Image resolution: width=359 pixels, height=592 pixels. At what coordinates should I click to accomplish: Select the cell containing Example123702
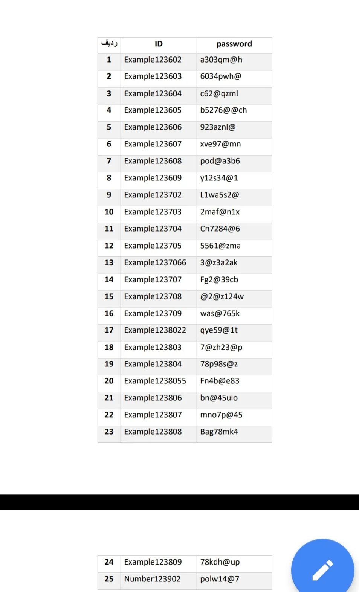coord(153,195)
